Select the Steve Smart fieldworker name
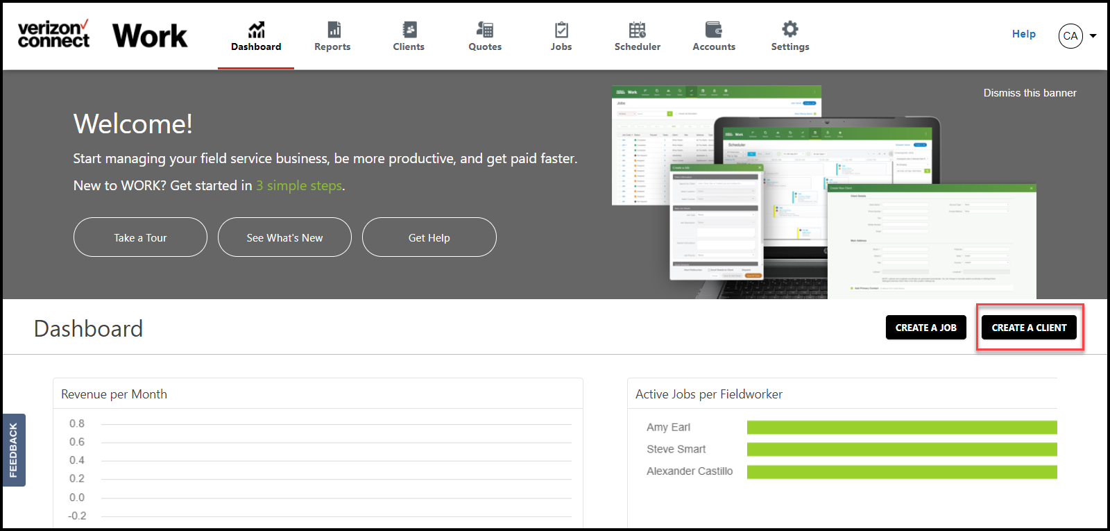Screen dimensions: 1110x531 (676, 449)
